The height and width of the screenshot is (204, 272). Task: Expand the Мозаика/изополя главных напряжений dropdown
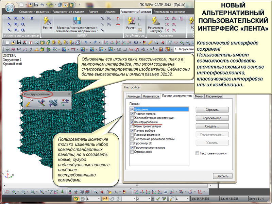point(97,31)
